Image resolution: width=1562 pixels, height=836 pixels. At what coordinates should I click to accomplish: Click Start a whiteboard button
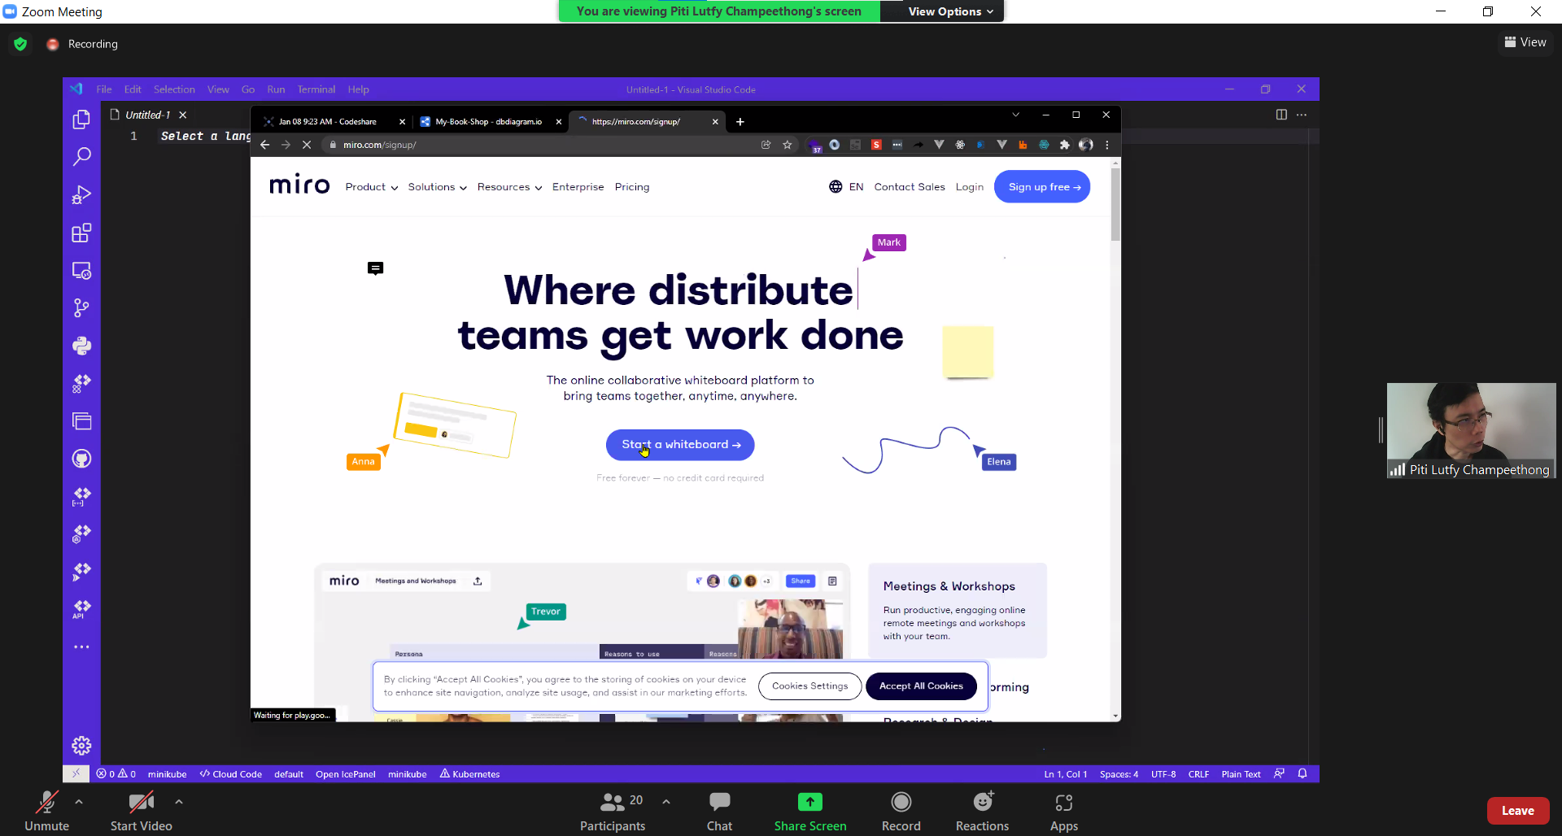click(x=680, y=445)
